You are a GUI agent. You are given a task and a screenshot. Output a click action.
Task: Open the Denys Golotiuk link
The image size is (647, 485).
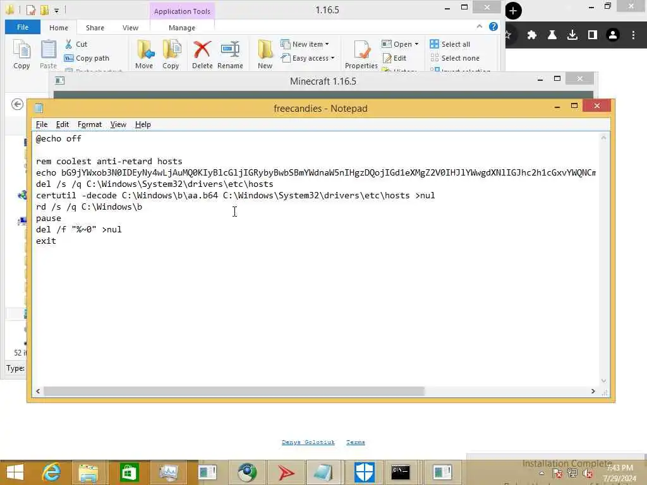coord(308,442)
